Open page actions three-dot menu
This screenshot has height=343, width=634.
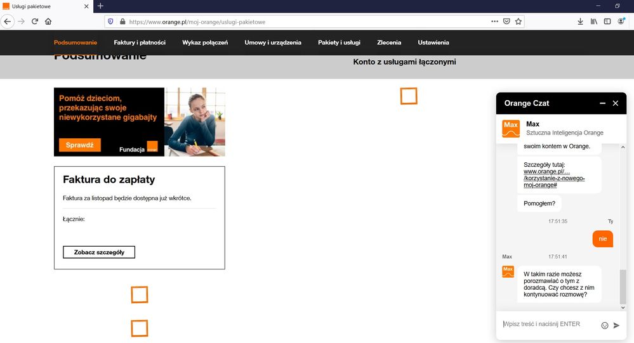pos(494,22)
